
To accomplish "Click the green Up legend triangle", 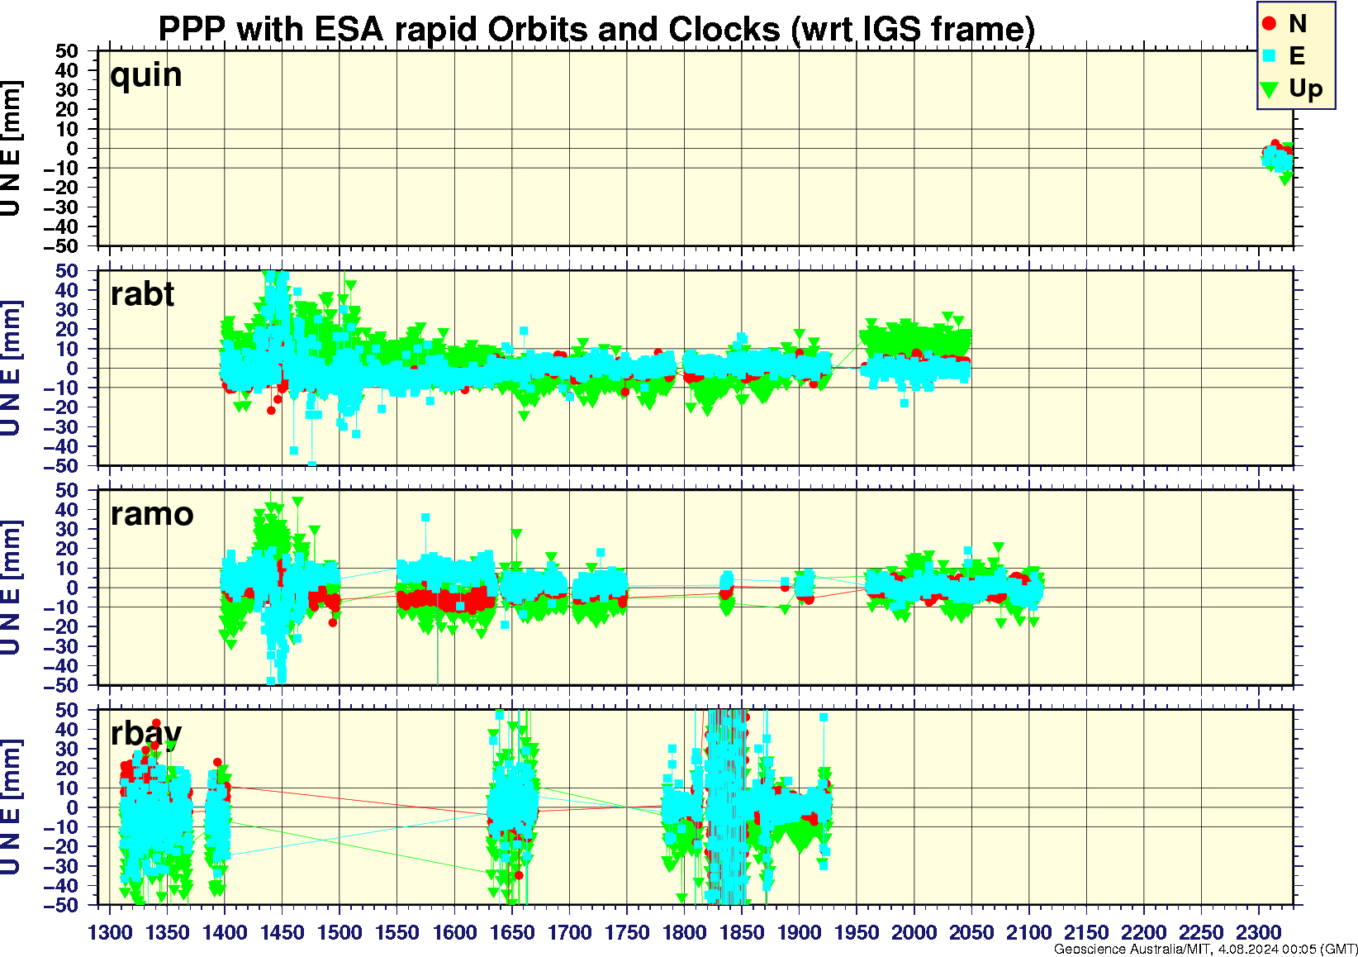I will coord(1270,89).
